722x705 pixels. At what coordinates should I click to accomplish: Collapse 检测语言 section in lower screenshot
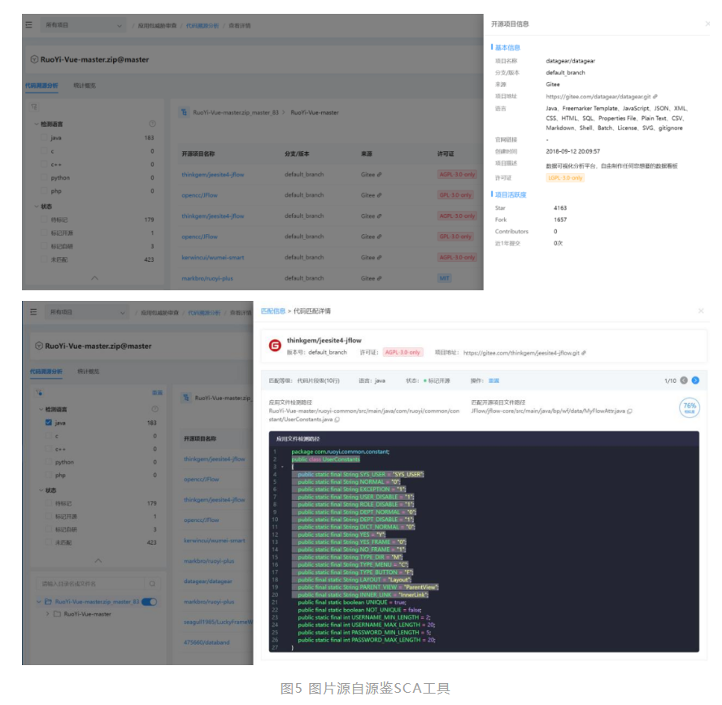pyautogui.click(x=41, y=409)
